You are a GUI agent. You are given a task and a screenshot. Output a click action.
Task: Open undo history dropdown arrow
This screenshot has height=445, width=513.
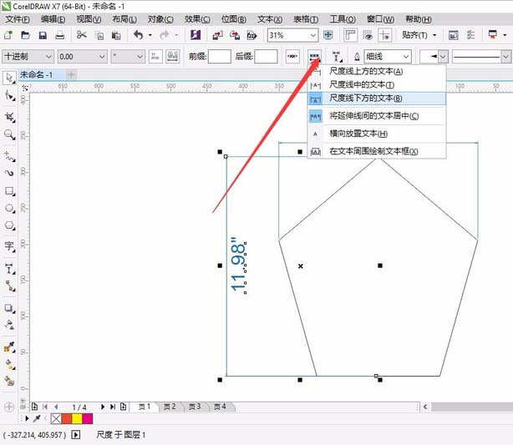click(x=150, y=35)
